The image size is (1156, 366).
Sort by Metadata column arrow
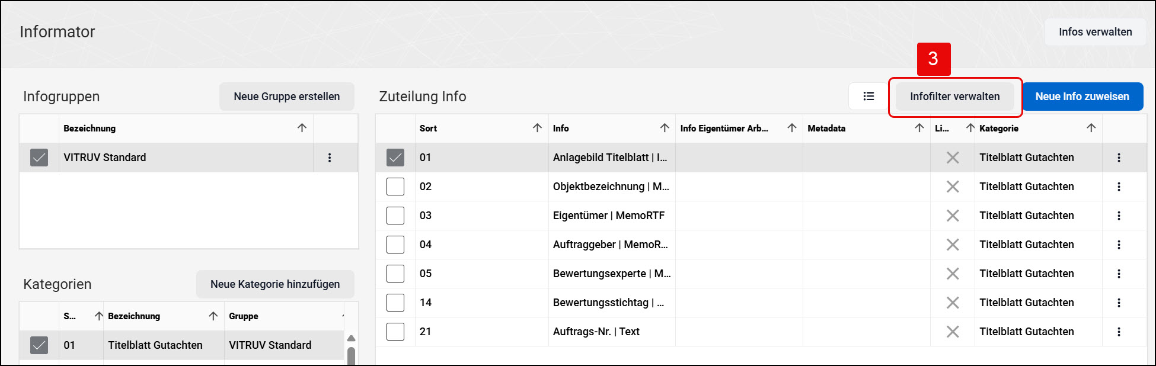click(x=919, y=128)
